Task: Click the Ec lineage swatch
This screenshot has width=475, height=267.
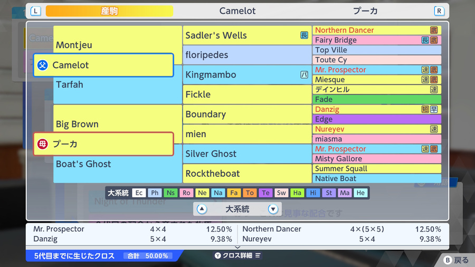Action: [139, 193]
